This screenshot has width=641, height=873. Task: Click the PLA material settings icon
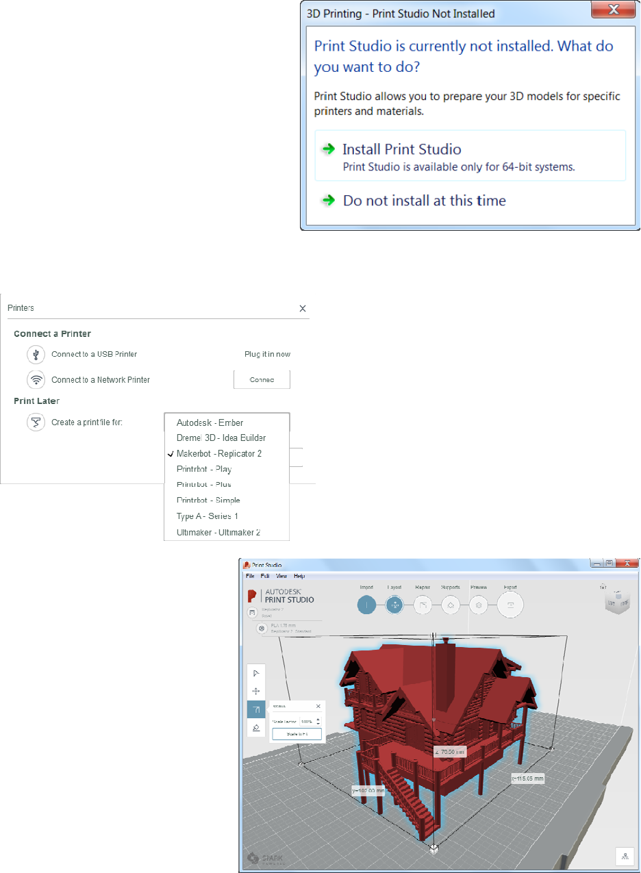click(x=261, y=628)
